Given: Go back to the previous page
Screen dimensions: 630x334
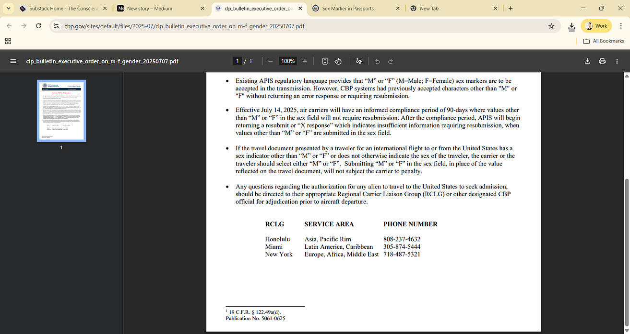Looking at the screenshot, I should 9,26.
